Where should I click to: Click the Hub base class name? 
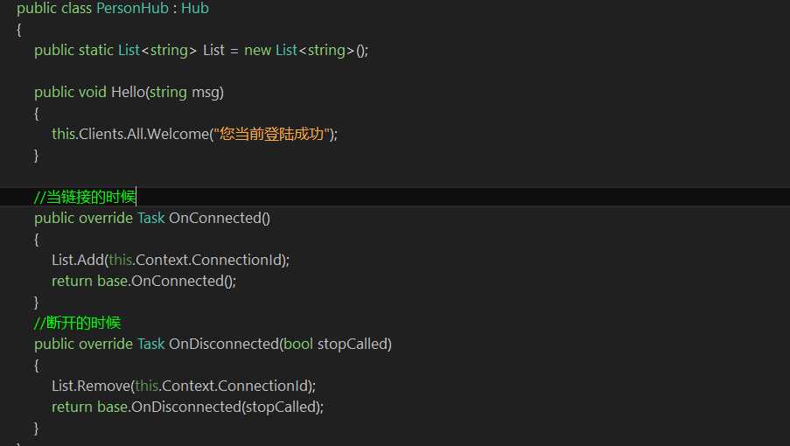pos(194,9)
